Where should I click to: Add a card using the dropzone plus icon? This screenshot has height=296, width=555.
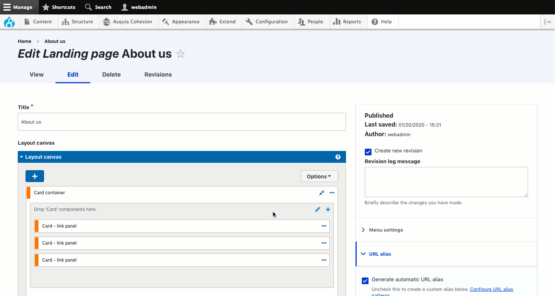coord(328,210)
